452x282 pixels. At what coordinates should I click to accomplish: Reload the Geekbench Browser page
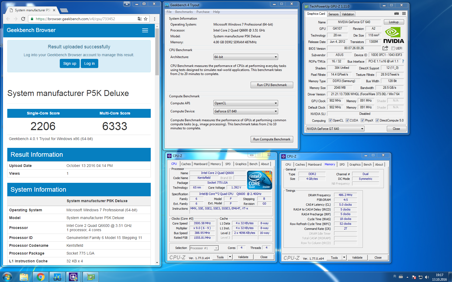[23, 19]
